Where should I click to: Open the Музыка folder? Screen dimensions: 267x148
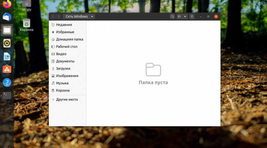coord(62,83)
